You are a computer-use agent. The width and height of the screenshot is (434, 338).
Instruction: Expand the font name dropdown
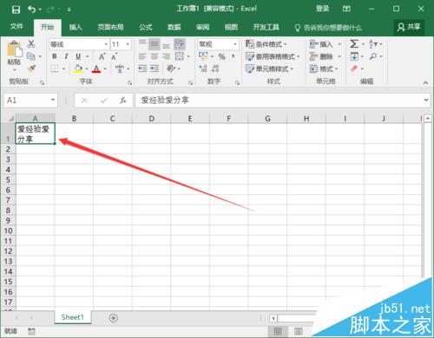point(106,44)
